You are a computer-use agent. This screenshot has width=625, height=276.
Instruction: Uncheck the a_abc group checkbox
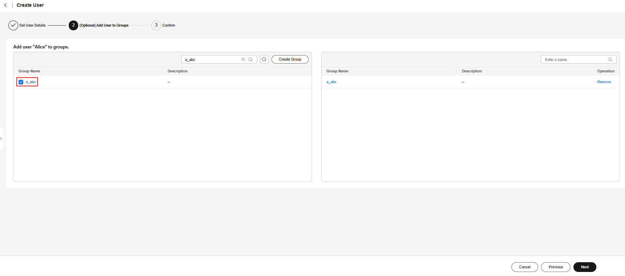point(21,82)
